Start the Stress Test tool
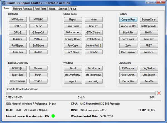The height and width of the screenshot is (123, 167). (x=18, y=52)
